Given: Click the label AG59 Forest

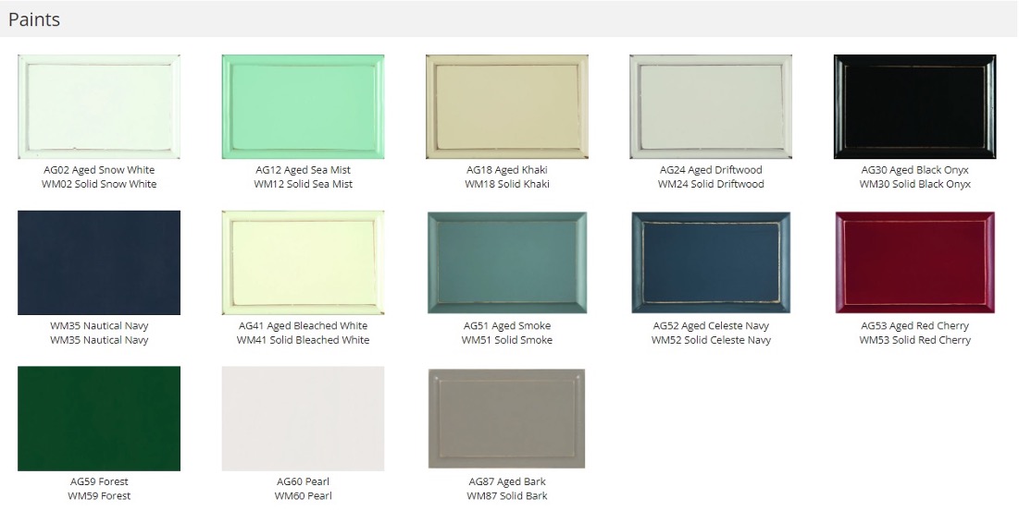Looking at the screenshot, I should click(99, 481).
